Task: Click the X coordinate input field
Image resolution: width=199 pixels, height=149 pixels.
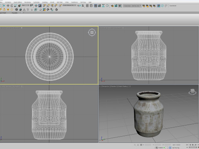Action: 148,145
